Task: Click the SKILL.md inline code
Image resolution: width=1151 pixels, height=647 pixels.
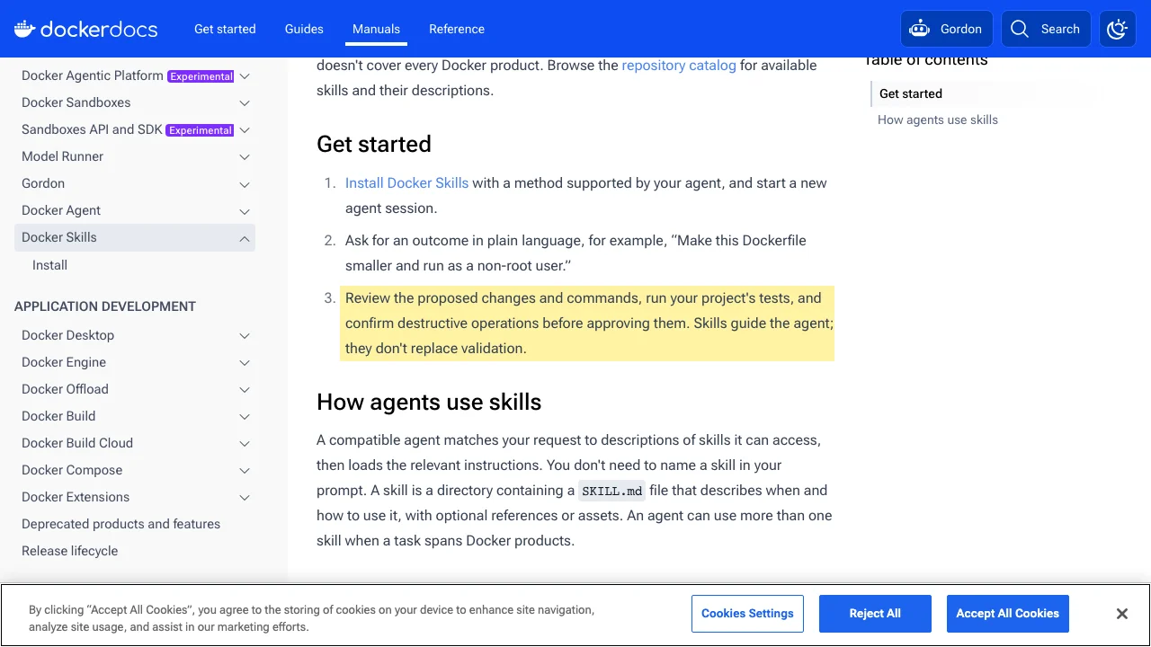Action: point(612,491)
